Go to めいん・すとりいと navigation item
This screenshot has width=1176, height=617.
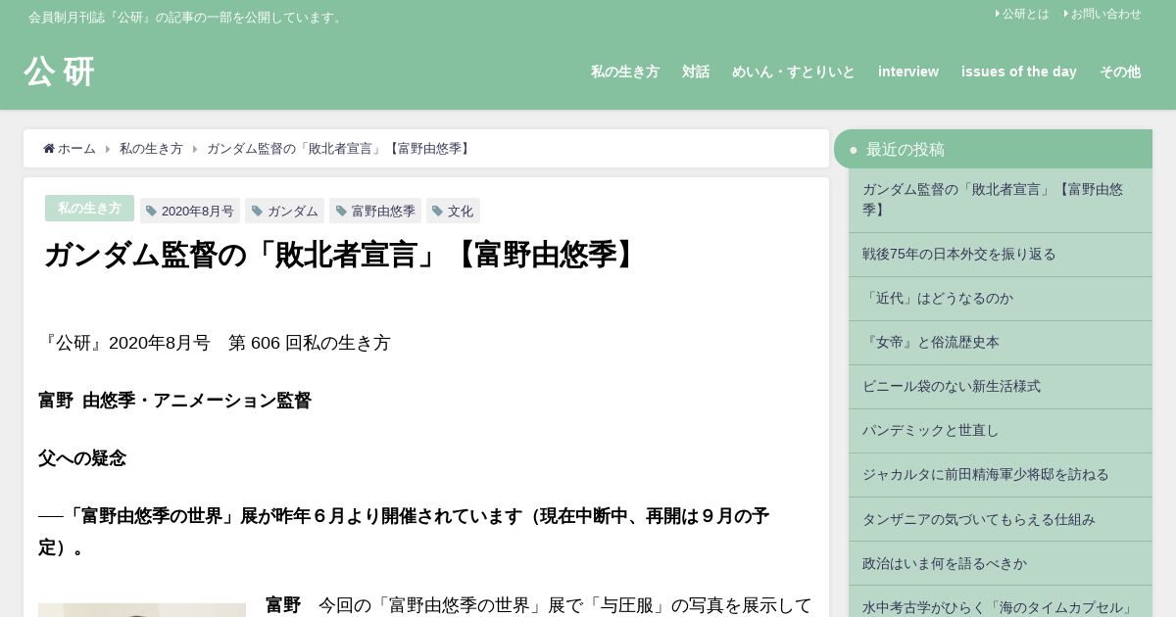(794, 71)
